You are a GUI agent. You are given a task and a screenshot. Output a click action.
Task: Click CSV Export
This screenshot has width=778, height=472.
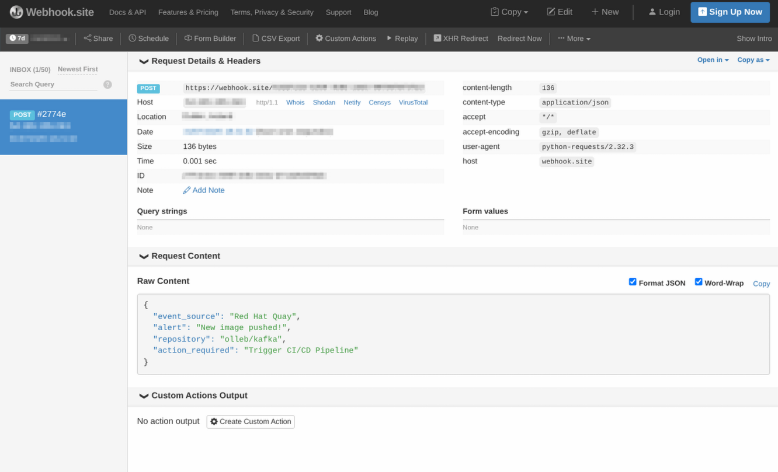(276, 39)
